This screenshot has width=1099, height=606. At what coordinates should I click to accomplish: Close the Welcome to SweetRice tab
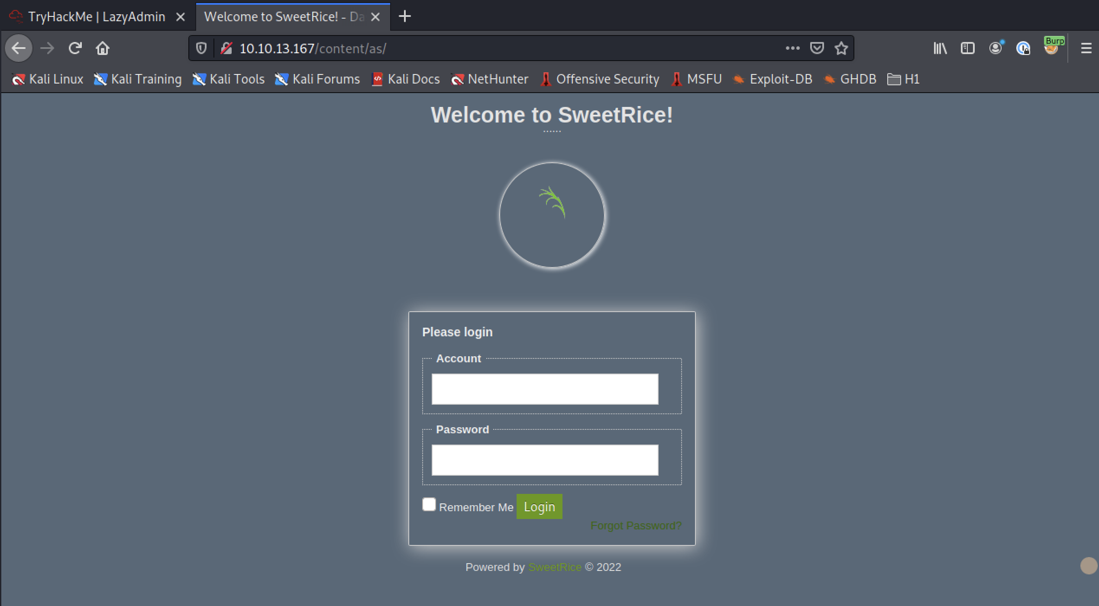coord(375,17)
